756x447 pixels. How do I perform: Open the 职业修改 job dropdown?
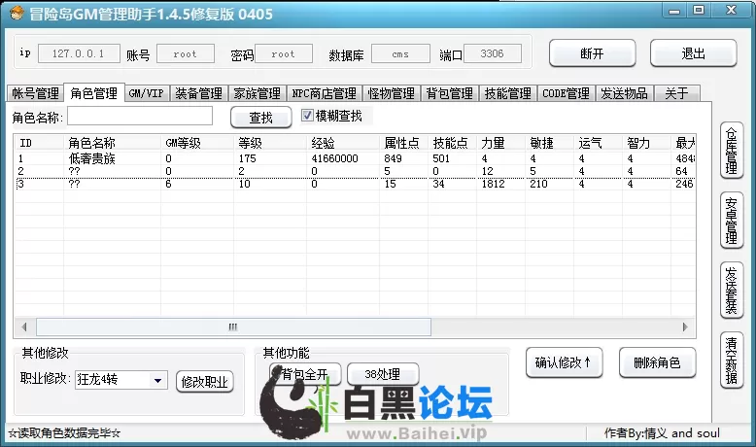click(x=157, y=381)
